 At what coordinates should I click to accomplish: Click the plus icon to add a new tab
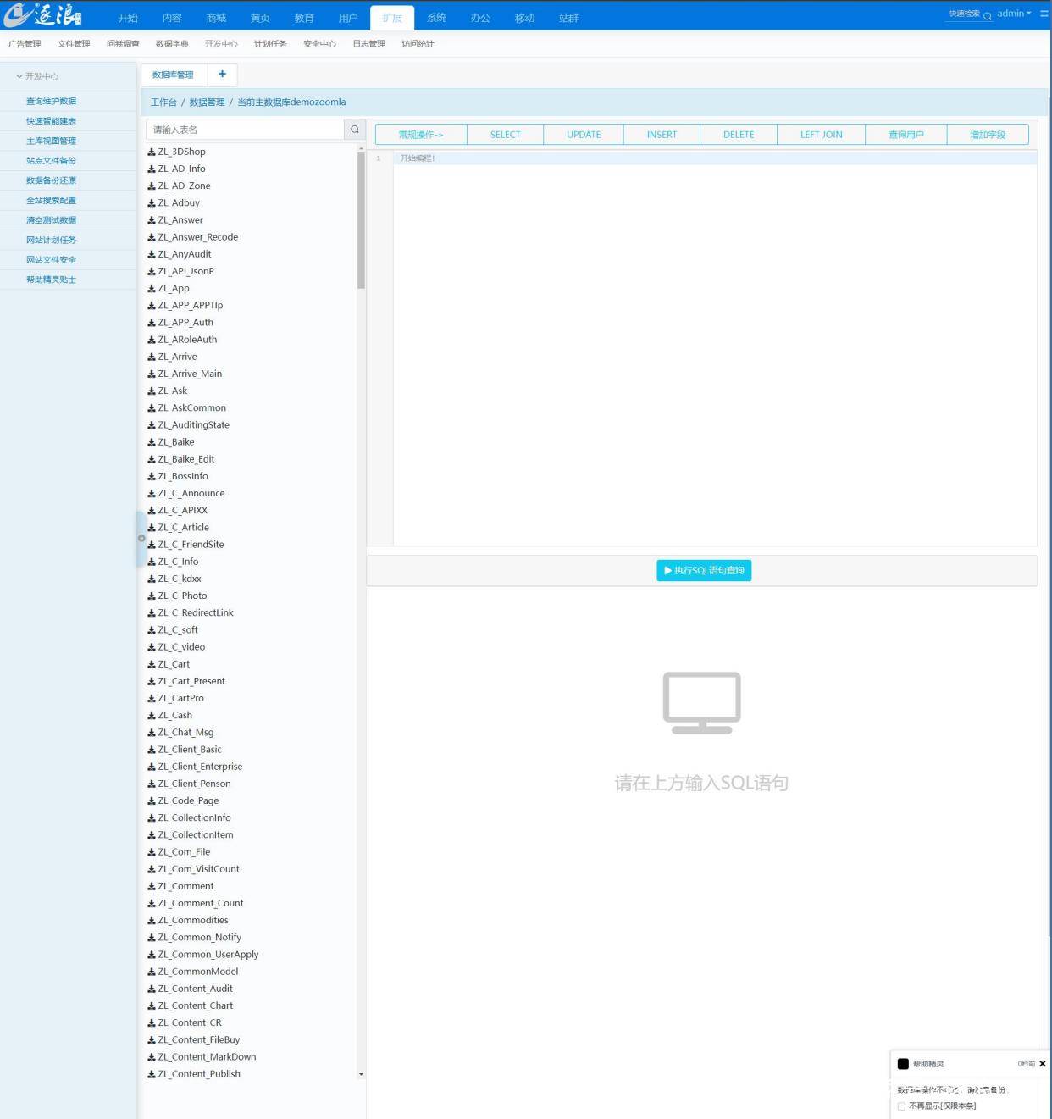[222, 75]
